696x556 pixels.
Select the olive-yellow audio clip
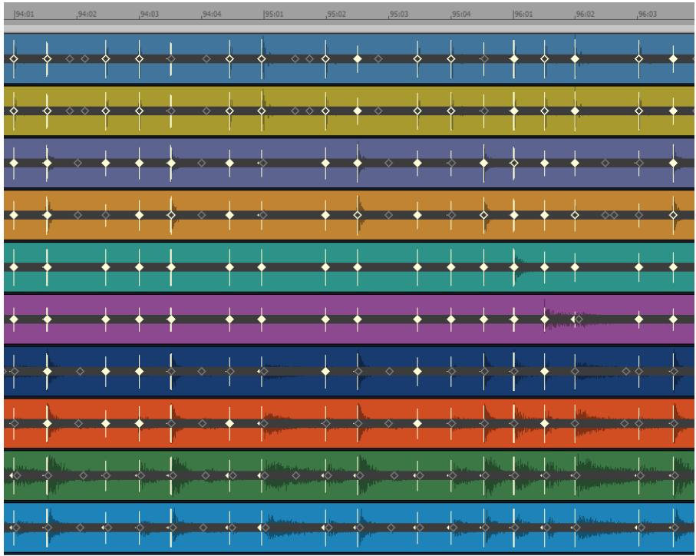tap(349, 111)
